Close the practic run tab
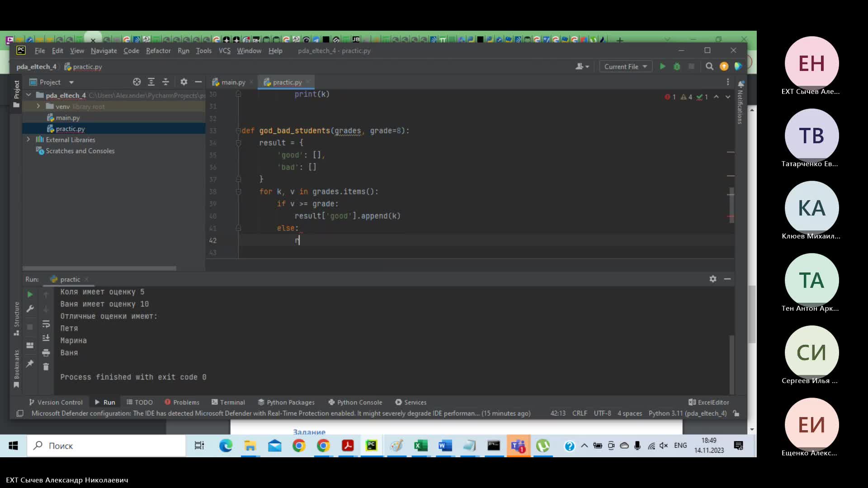Screen dimensions: 868x488 86,279
